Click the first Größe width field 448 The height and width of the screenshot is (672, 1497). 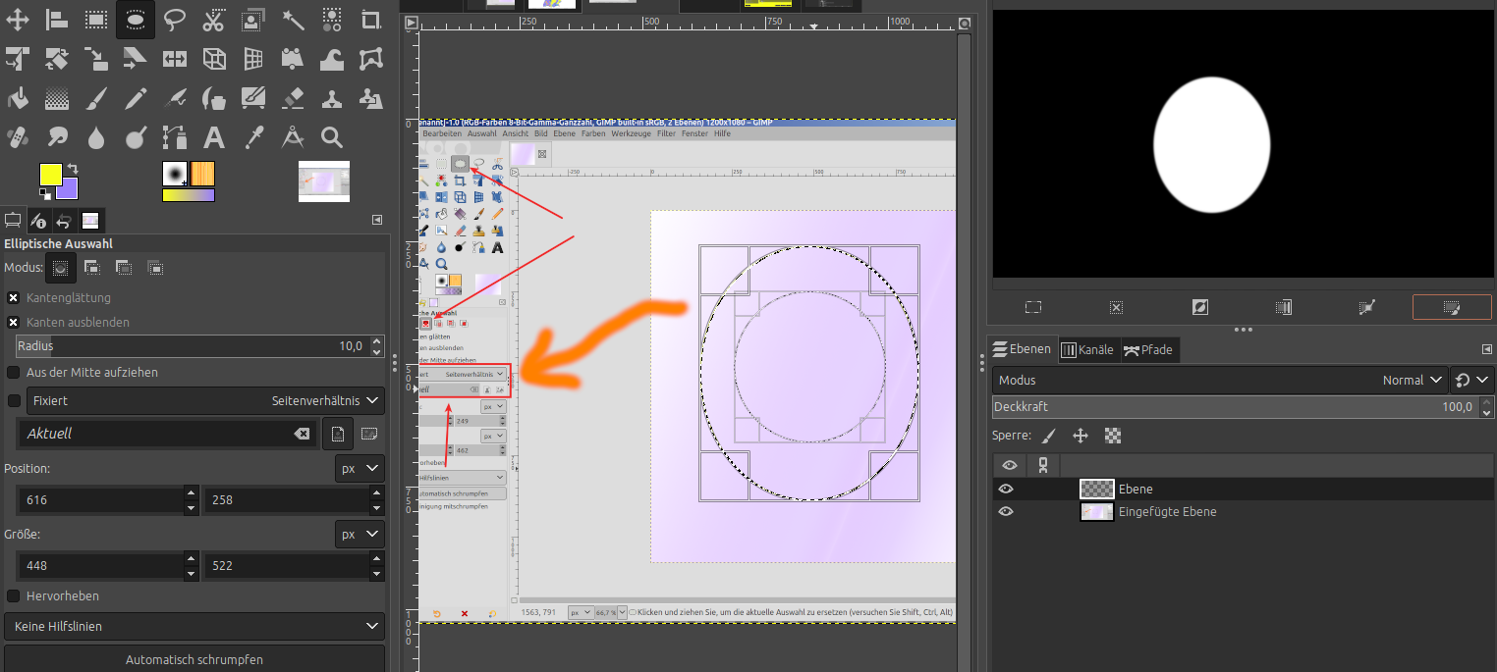tap(98, 565)
